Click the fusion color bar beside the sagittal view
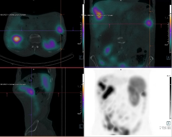The image size is (172, 137). (83, 98)
